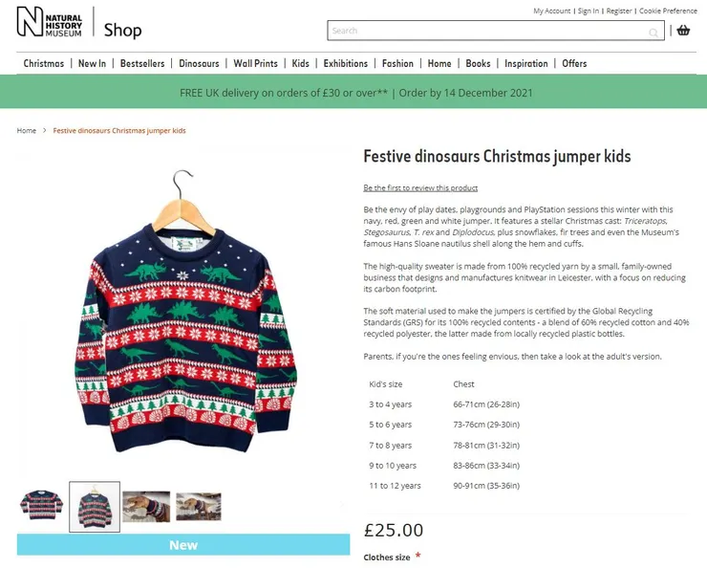This screenshot has width=707, height=568.
Task: Open the shopping basket icon
Action: click(x=683, y=31)
